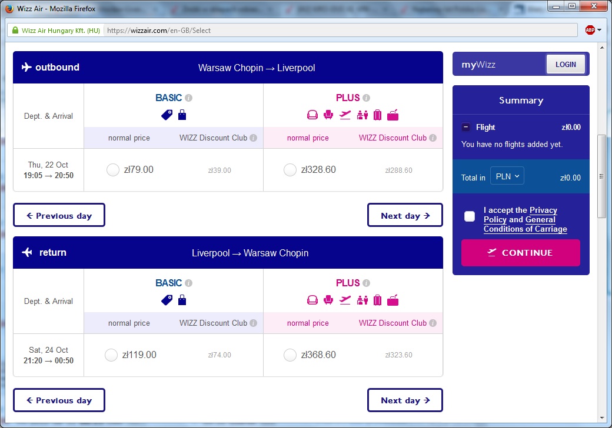Click the LOGIN button

pos(566,64)
